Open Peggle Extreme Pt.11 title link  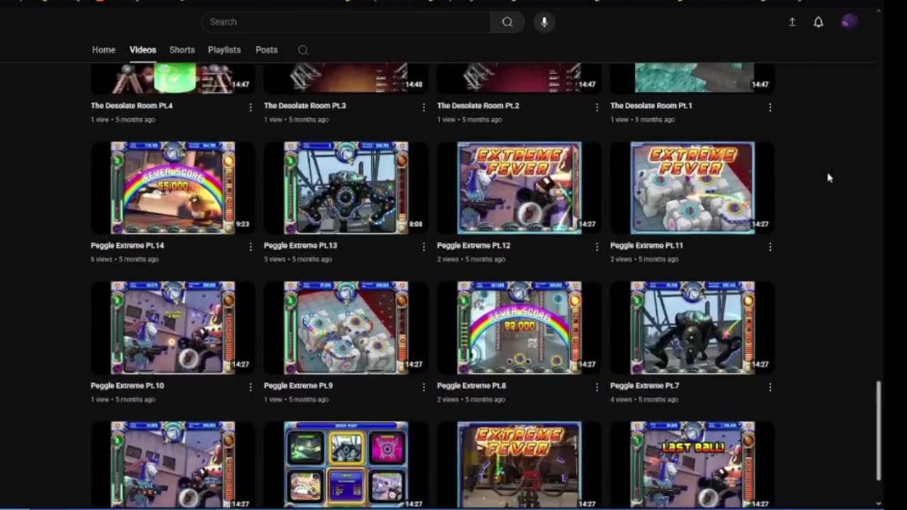(x=647, y=245)
